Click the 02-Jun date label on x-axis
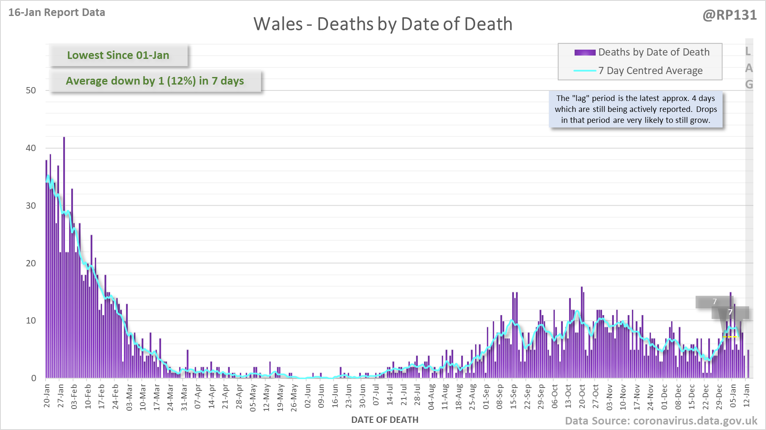The height and width of the screenshot is (430, 766). click(308, 395)
